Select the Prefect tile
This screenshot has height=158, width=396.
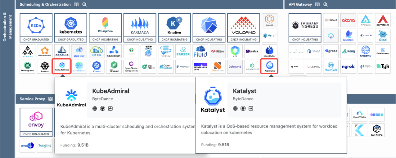coord(183,66)
